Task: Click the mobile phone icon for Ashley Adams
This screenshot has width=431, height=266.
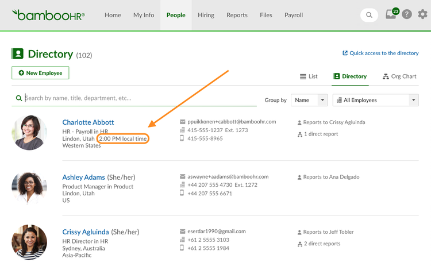Action: [x=182, y=193]
